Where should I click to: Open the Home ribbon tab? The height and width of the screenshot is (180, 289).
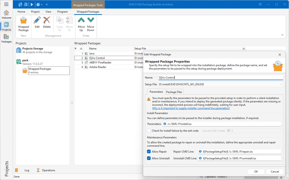point(21,12)
